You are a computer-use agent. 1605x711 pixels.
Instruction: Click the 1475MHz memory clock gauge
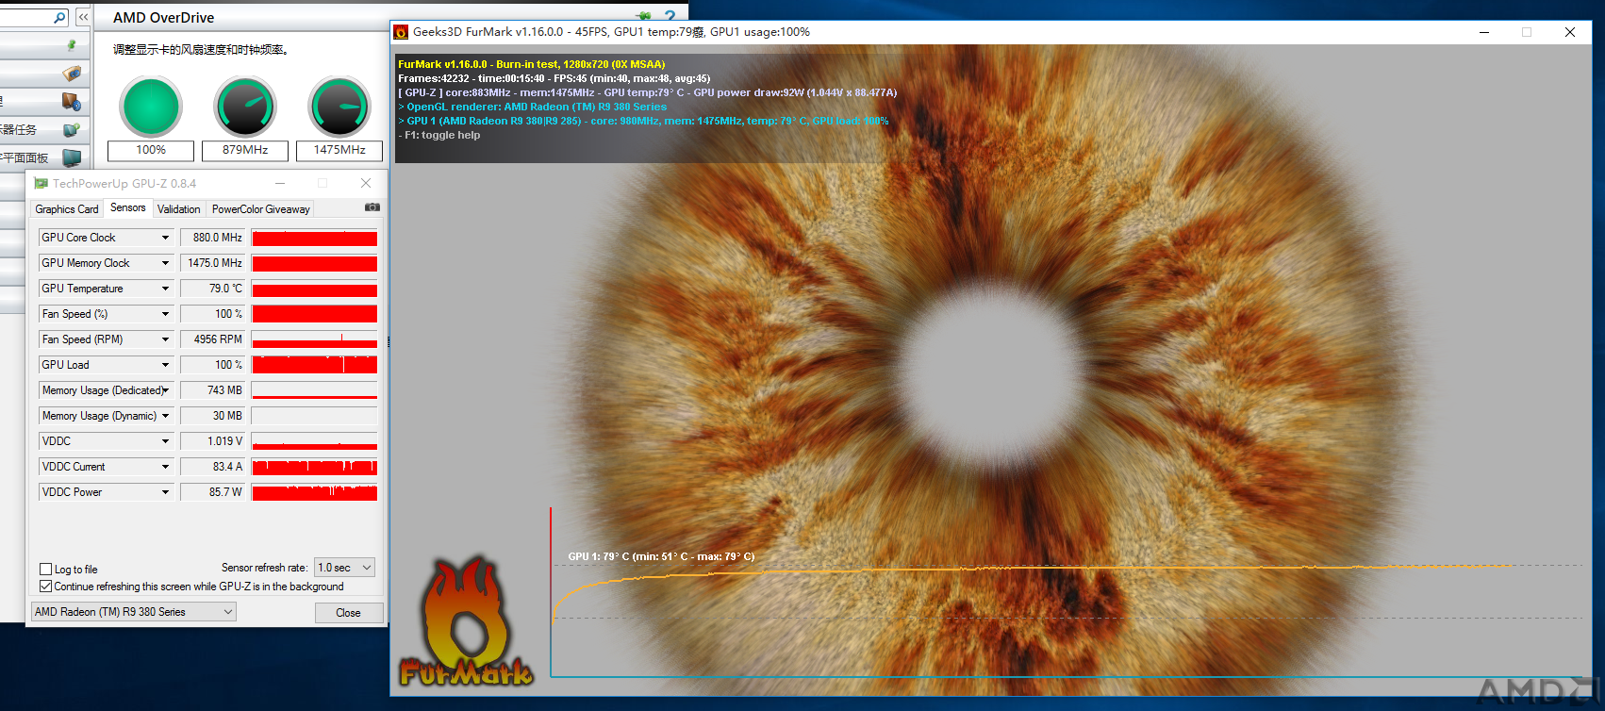click(339, 107)
